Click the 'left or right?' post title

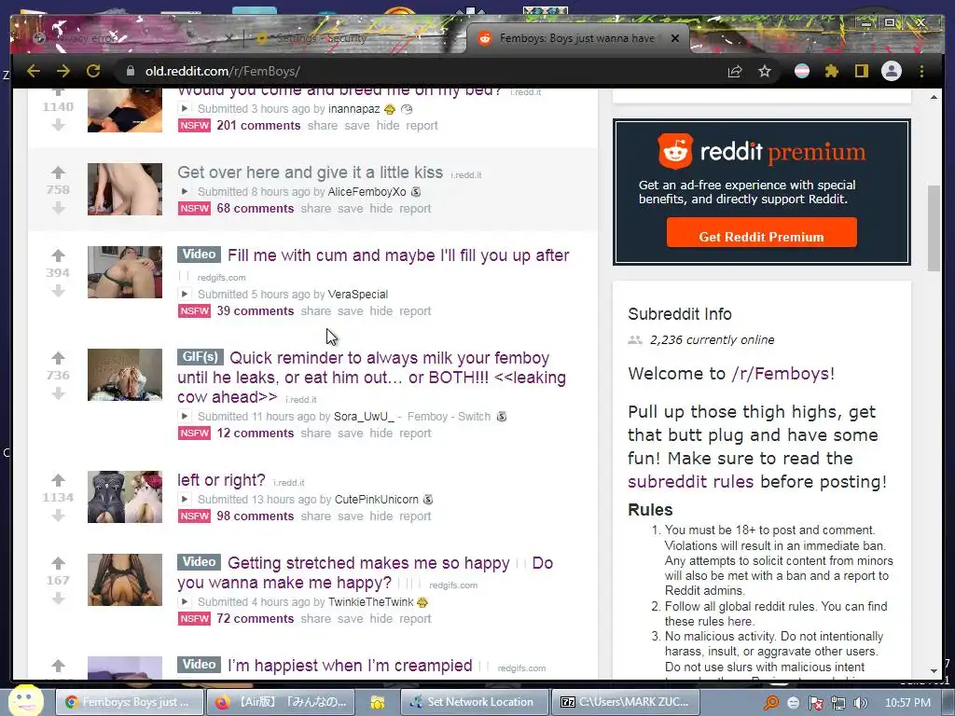221,480
